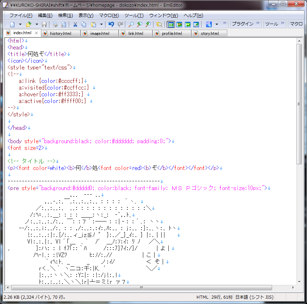Click the vertical scrollbar thumb
The width and height of the screenshot is (307, 304).
299,104
